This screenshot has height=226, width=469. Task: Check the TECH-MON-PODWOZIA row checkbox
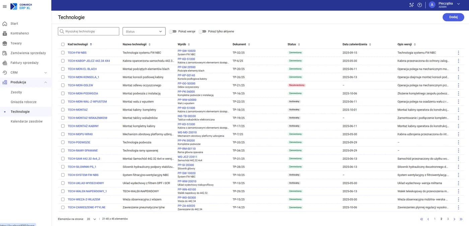[x=63, y=93]
